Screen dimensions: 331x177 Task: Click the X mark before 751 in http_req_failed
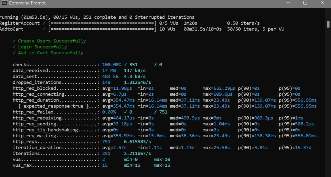pos(155,112)
